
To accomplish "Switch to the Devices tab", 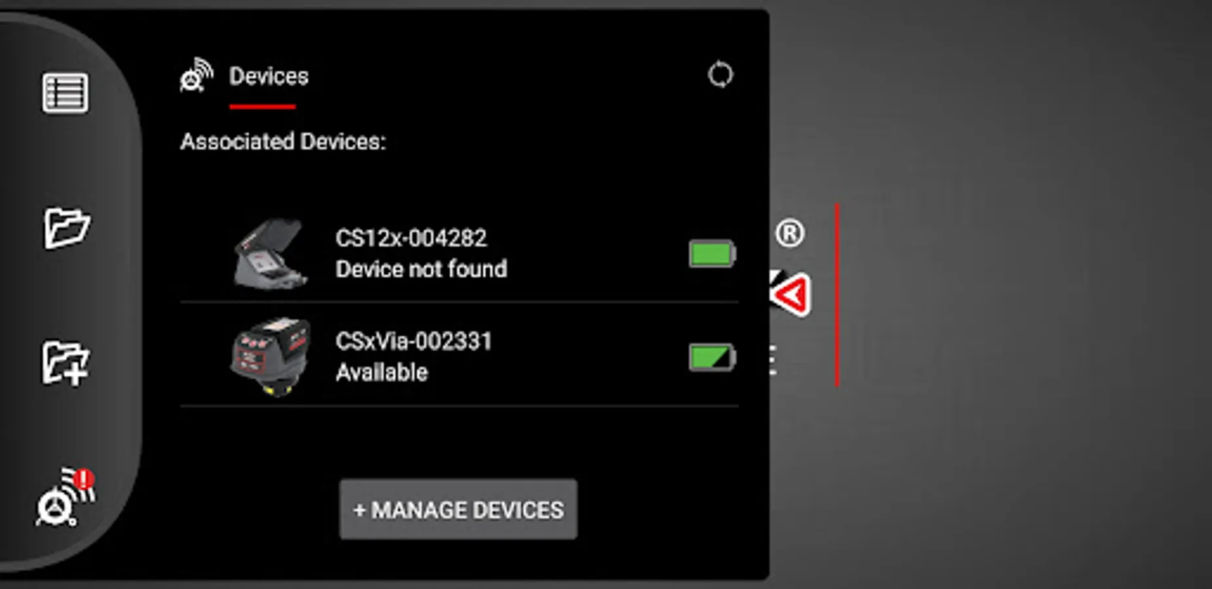I will [x=268, y=77].
